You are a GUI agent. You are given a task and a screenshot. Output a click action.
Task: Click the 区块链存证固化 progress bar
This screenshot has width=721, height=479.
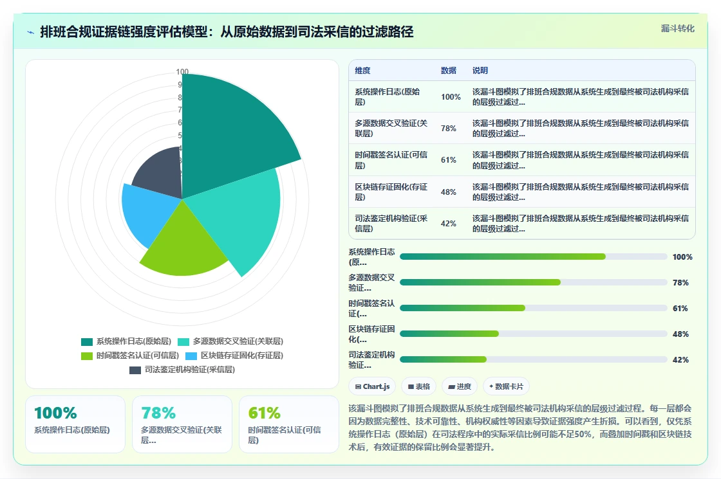(534, 334)
